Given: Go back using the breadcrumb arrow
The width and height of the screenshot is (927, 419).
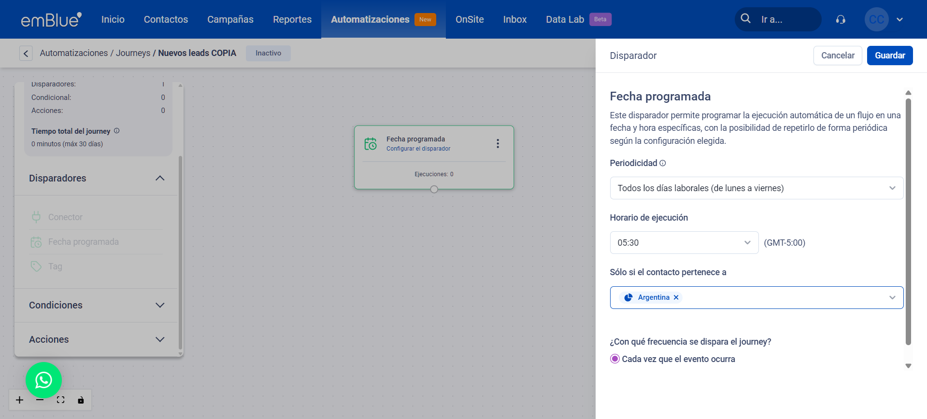Looking at the screenshot, I should pos(26,53).
